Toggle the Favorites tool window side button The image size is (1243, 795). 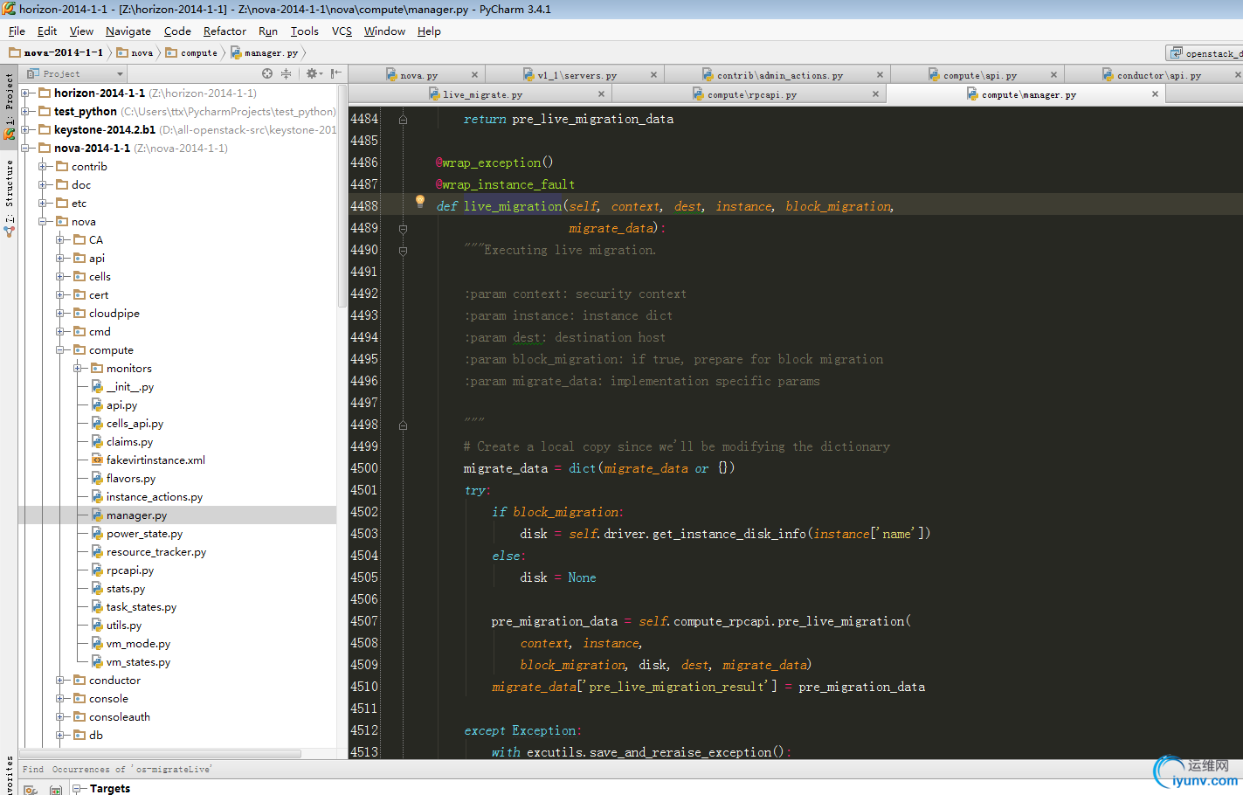click(9, 775)
